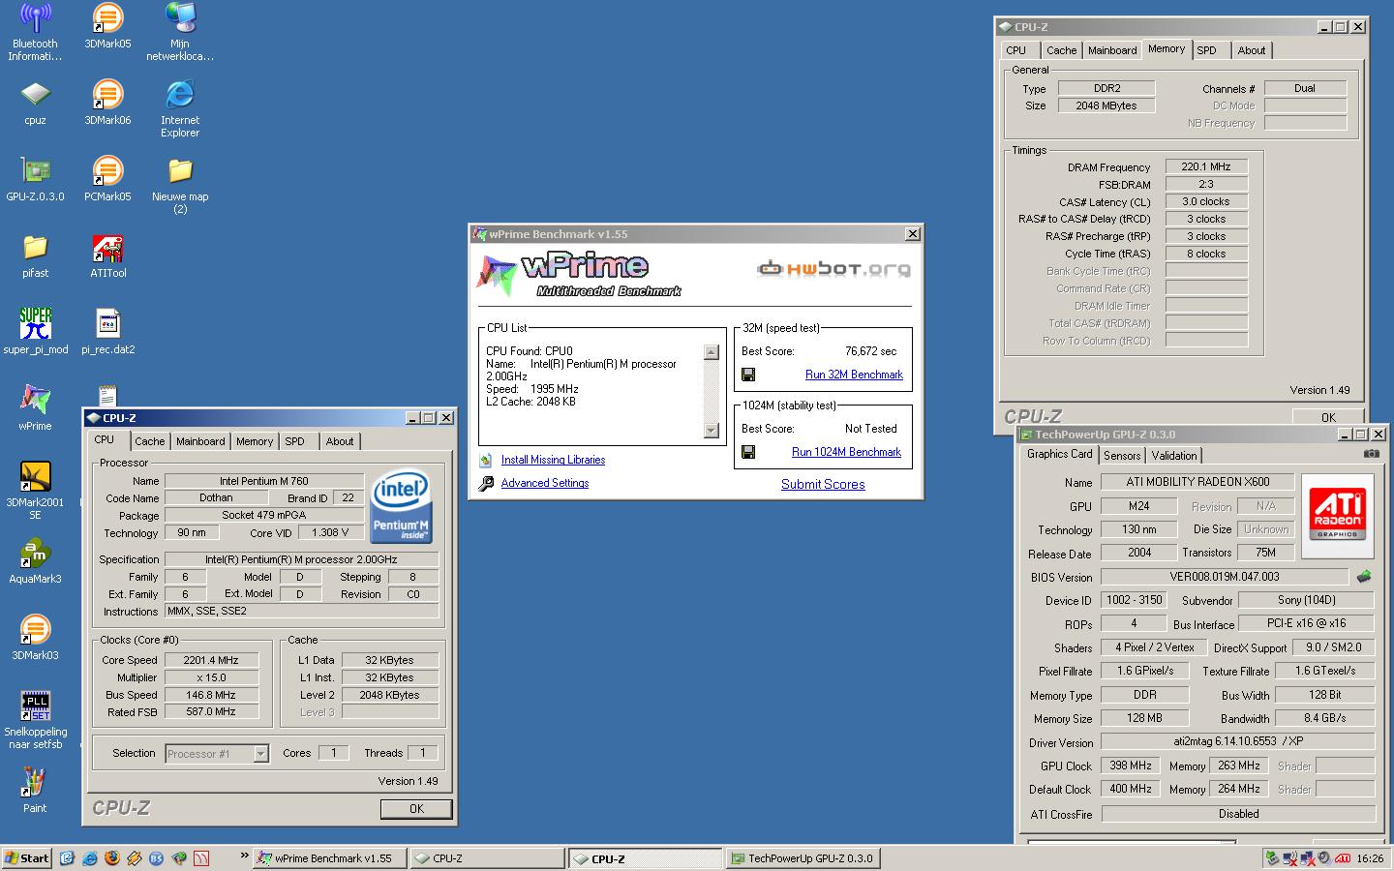Click the CPU List scroll down arrow

[x=712, y=431]
